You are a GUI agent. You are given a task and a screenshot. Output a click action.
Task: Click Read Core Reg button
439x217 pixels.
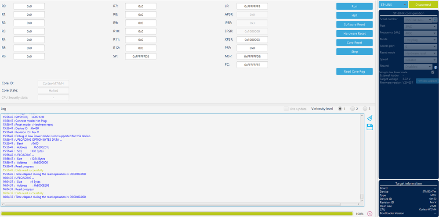tap(354, 71)
